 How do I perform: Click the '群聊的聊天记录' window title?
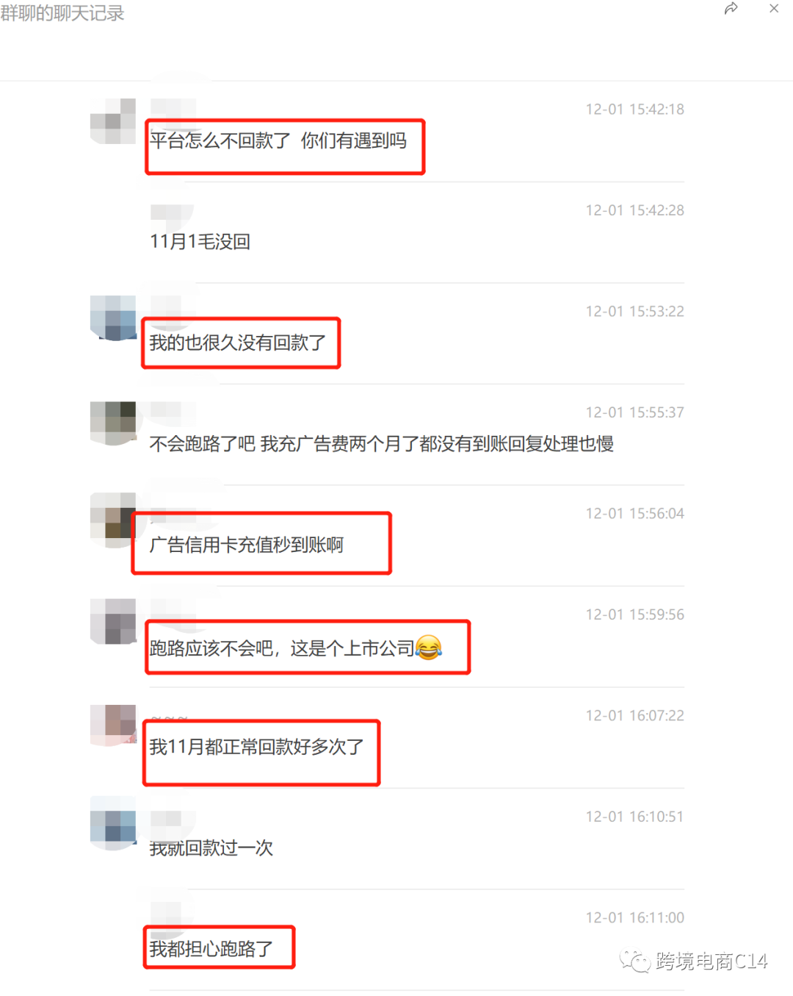(62, 13)
